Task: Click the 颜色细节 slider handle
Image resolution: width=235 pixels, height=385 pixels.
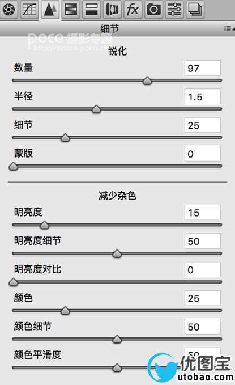Action: coord(117,339)
